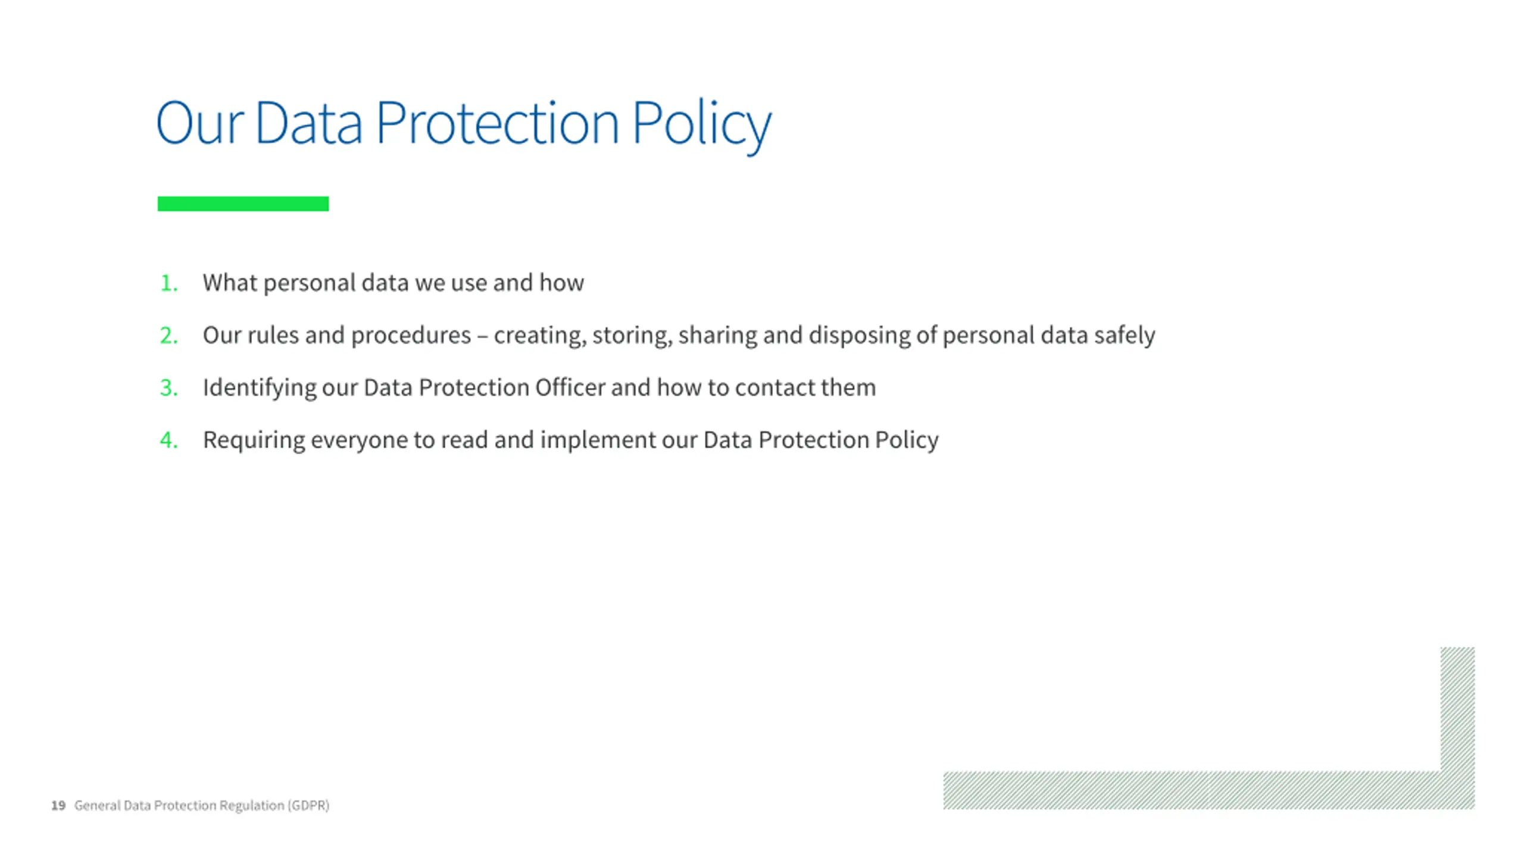Click "personal data safely" ending item two
The image size is (1524, 857).
(1048, 335)
